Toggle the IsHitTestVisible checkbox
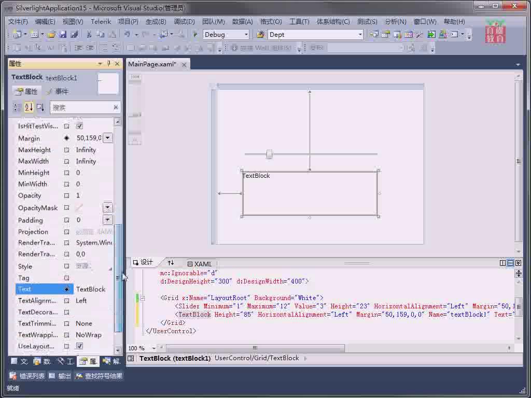This screenshot has width=531, height=398. pos(79,126)
